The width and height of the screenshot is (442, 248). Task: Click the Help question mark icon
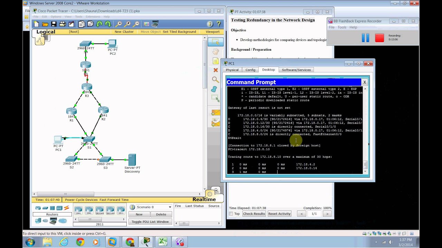pos(218,24)
